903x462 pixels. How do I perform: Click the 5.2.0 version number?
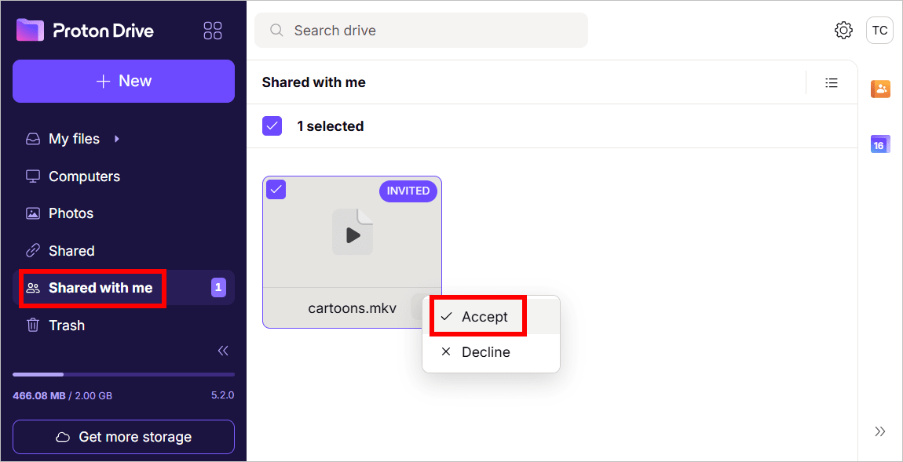click(222, 396)
